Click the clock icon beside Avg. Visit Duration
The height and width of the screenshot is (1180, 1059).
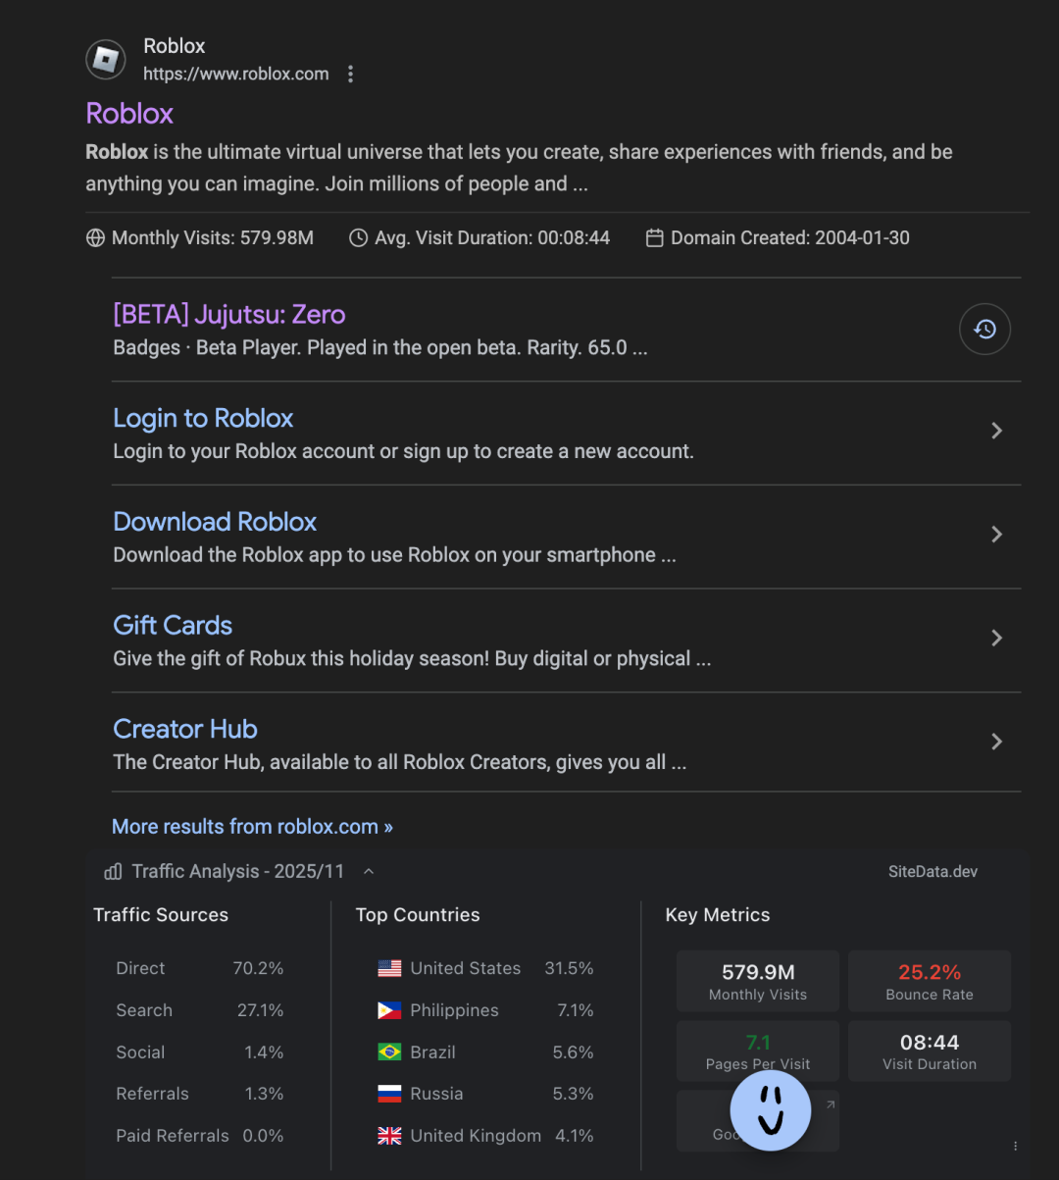[359, 238]
